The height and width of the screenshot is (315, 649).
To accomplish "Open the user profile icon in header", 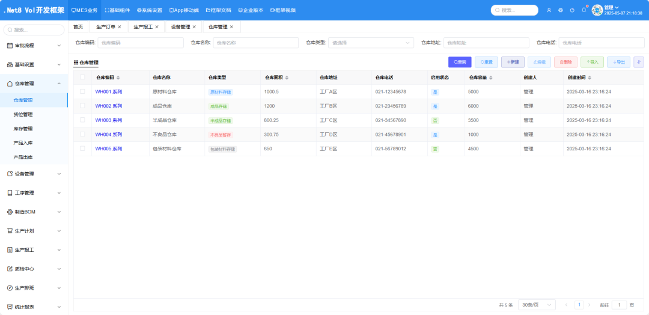I will pyautogui.click(x=549, y=10).
